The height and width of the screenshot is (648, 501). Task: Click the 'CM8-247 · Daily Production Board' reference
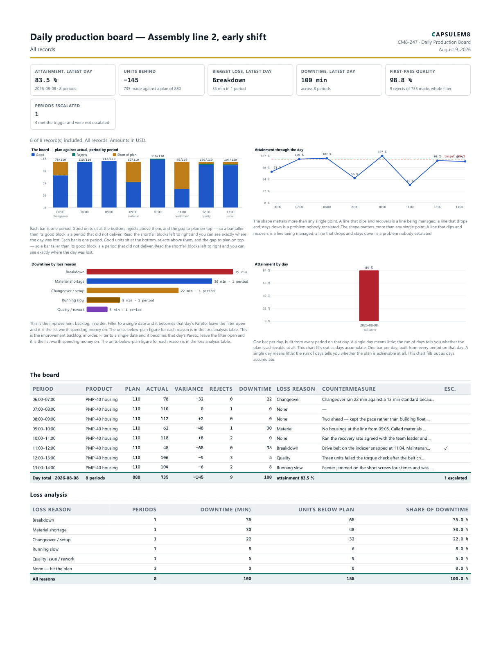pyautogui.click(x=434, y=42)
